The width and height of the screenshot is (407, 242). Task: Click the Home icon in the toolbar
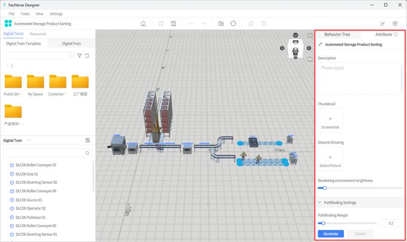[143, 24]
